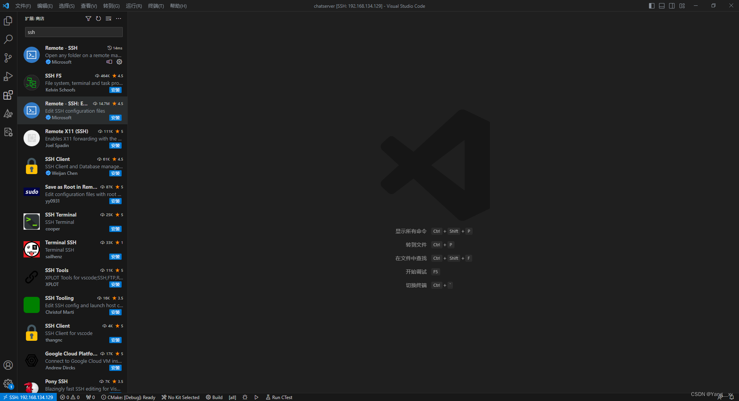Viewport: 739px width, 401px height.
Task: Open Remote - SSH manage gear
Action: 119,62
